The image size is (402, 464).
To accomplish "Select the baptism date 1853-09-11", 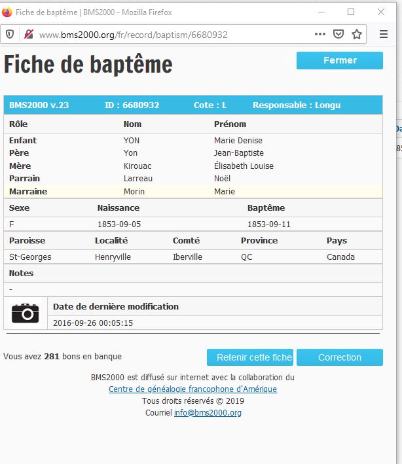I will point(269,224).
